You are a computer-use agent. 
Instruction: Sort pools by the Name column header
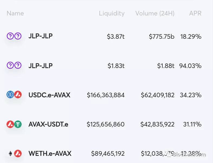pos(15,13)
